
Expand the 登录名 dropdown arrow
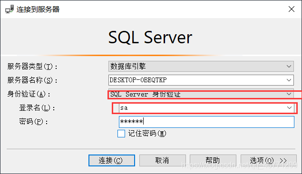289,108
